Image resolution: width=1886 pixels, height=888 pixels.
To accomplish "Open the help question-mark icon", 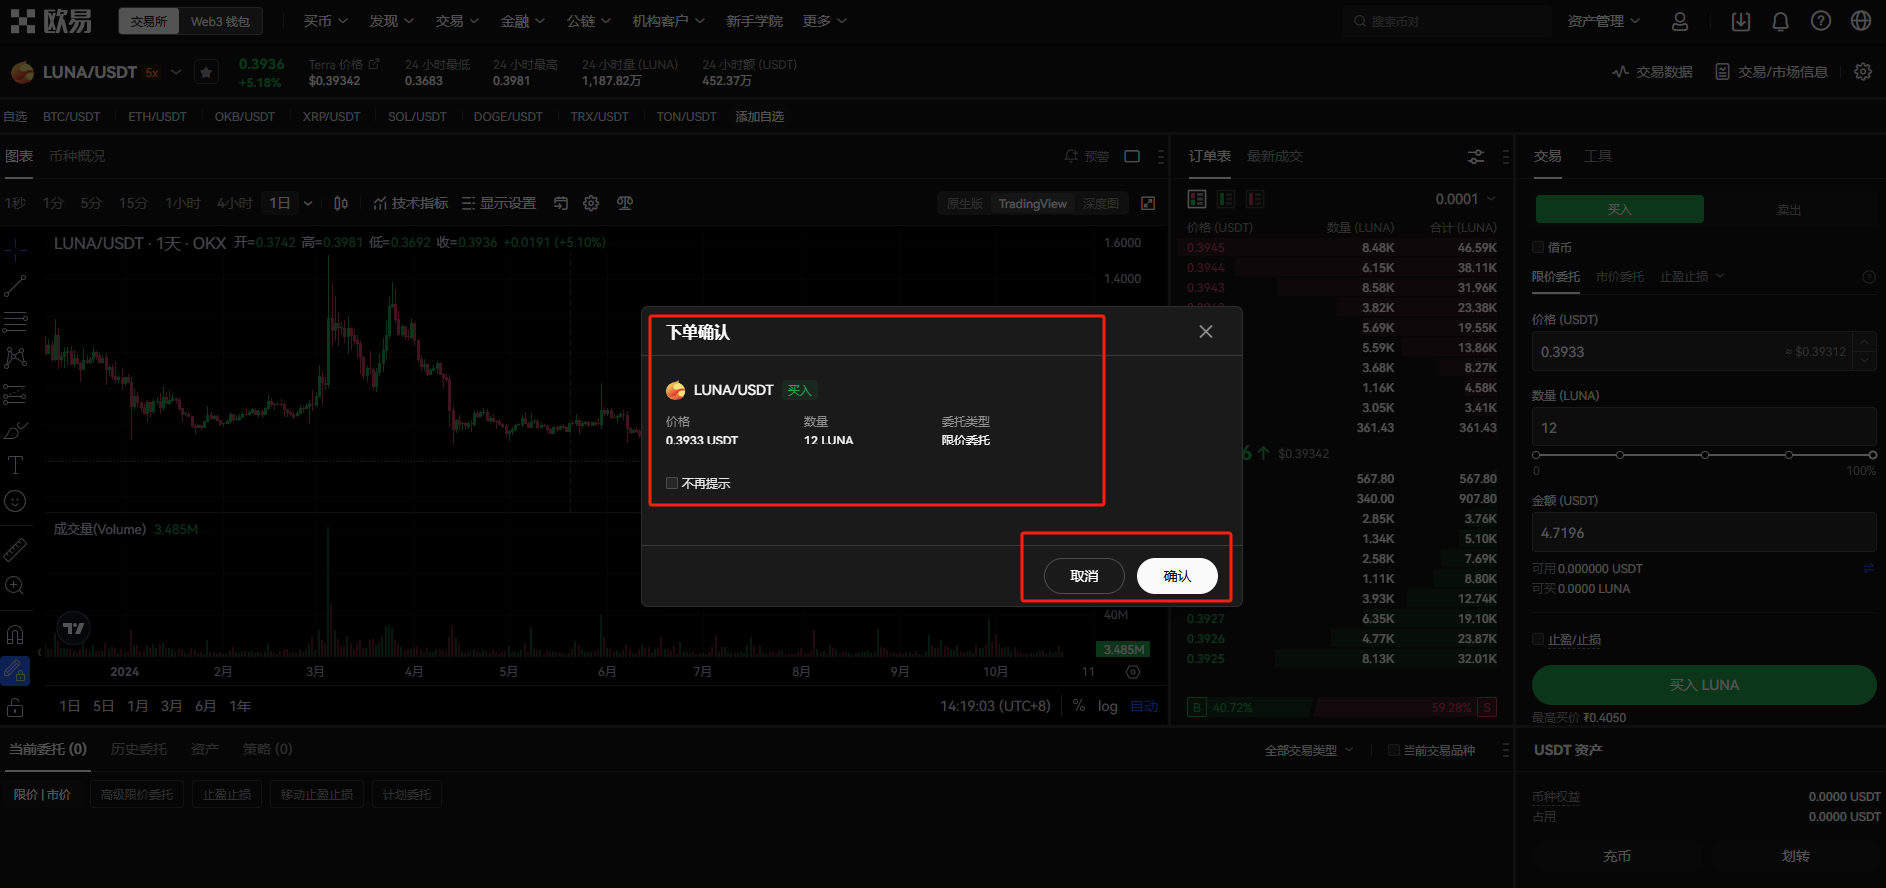I will pyautogui.click(x=1821, y=21).
